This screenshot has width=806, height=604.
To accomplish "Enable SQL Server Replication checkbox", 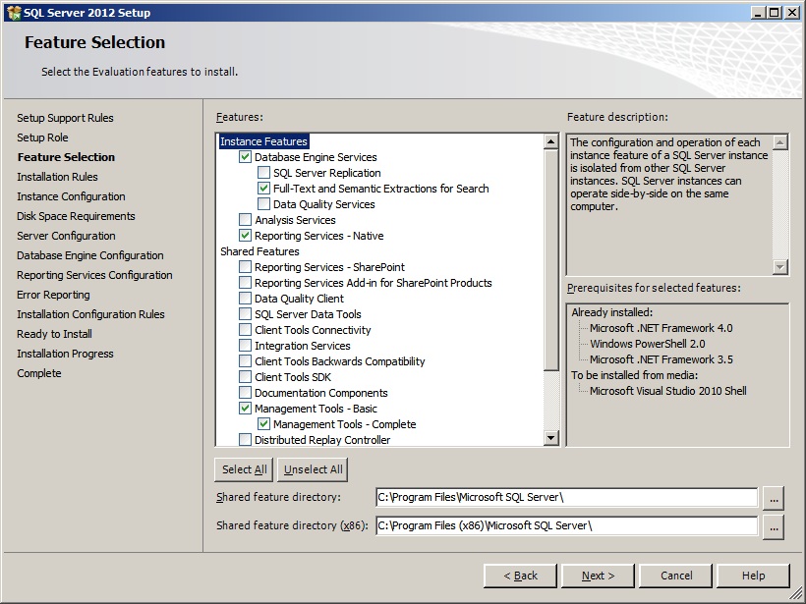I will tap(264, 173).
